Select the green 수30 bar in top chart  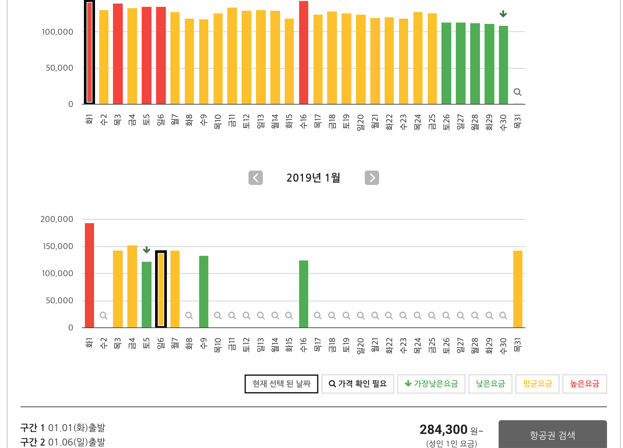point(503,65)
